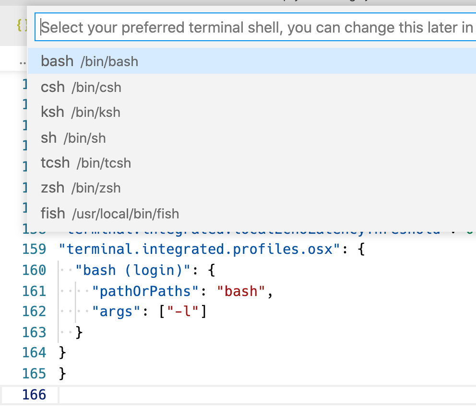The image size is (476, 410).
Task: Click line number 159 in the gutter
Action: [34, 249]
